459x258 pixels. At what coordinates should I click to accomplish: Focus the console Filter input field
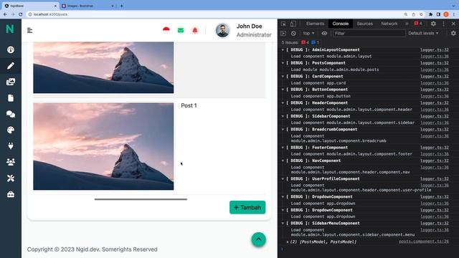[369, 34]
